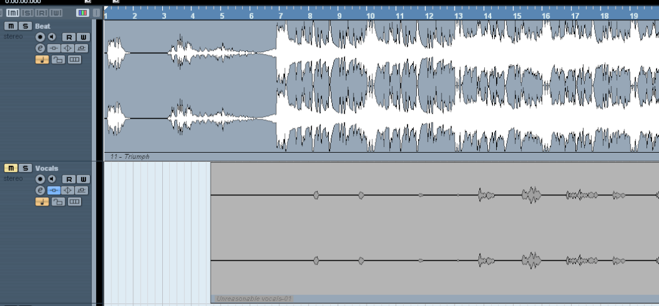The width and height of the screenshot is (659, 306).
Task: Bypass active inserts on Vocals track
Action: 54,190
